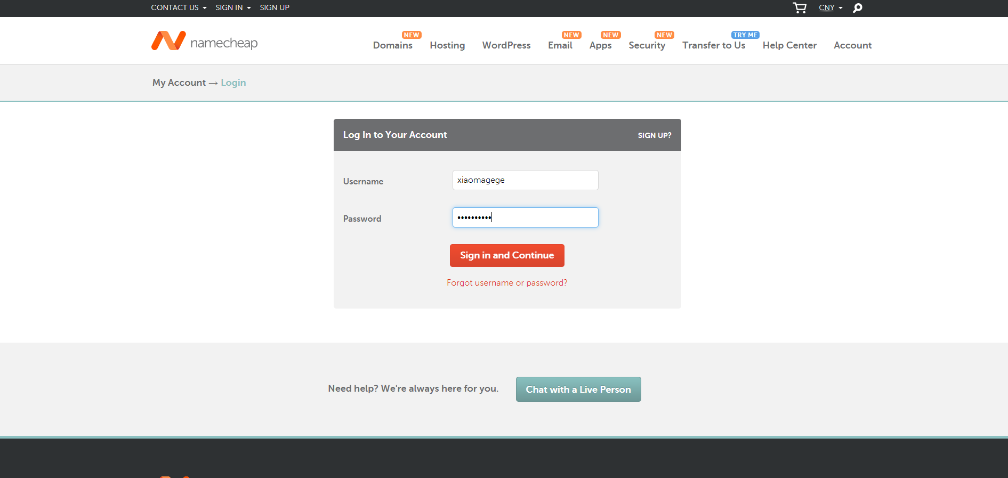Expand the SIGN IN dropdown
Image resolution: width=1008 pixels, height=478 pixels.
click(233, 7)
